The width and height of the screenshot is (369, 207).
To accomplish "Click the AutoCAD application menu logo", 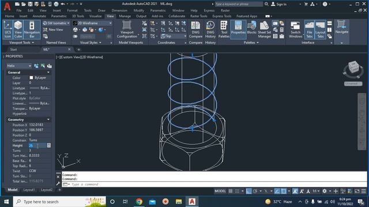I will point(7,6).
